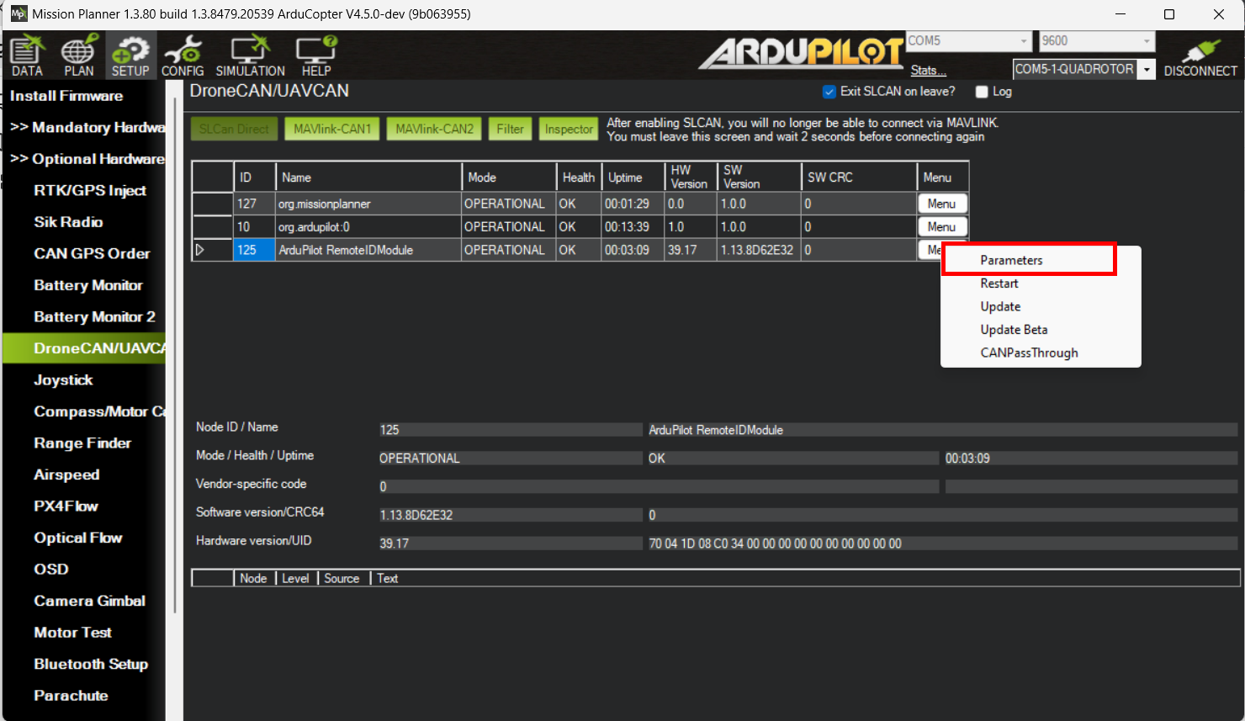Click the Filter button
This screenshot has height=721, width=1245.
coord(510,129)
